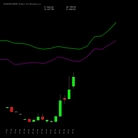Click the green candlestick above 27 Aug
The width and height of the screenshot is (138, 138).
click(x=38, y=118)
